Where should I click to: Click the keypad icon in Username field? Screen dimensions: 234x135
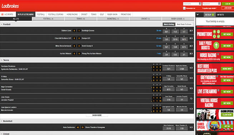(x=200, y=4)
